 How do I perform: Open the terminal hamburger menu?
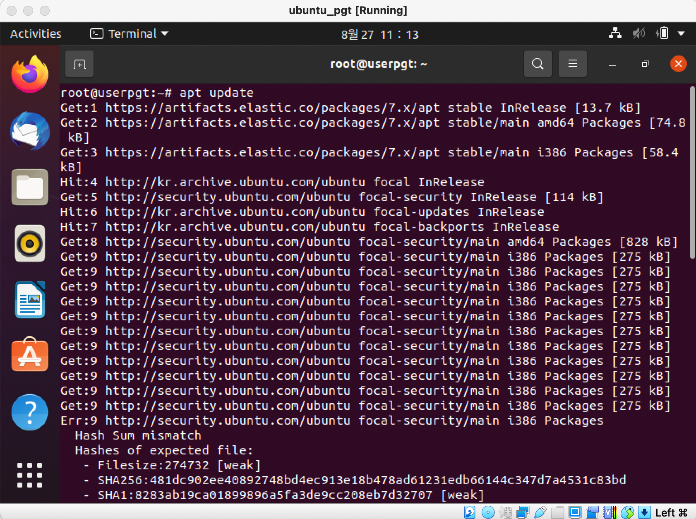(x=573, y=64)
